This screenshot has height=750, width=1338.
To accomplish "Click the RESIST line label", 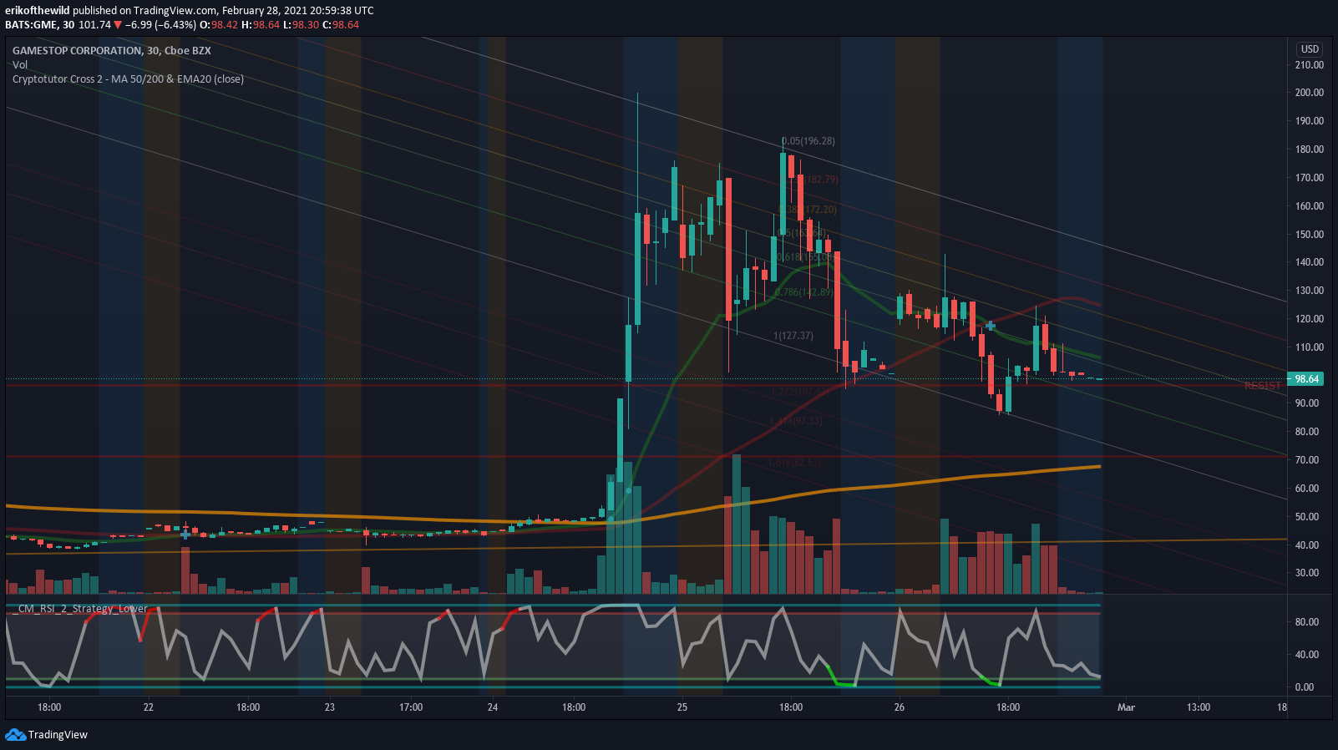I will [x=1262, y=386].
